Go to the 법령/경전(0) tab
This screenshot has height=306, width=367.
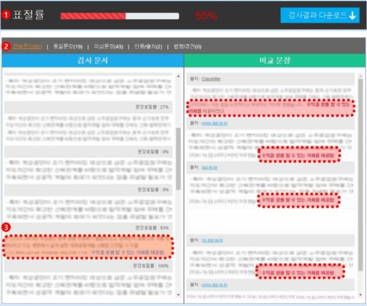pos(188,47)
